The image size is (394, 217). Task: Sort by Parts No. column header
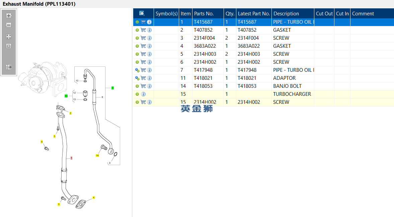coord(204,14)
